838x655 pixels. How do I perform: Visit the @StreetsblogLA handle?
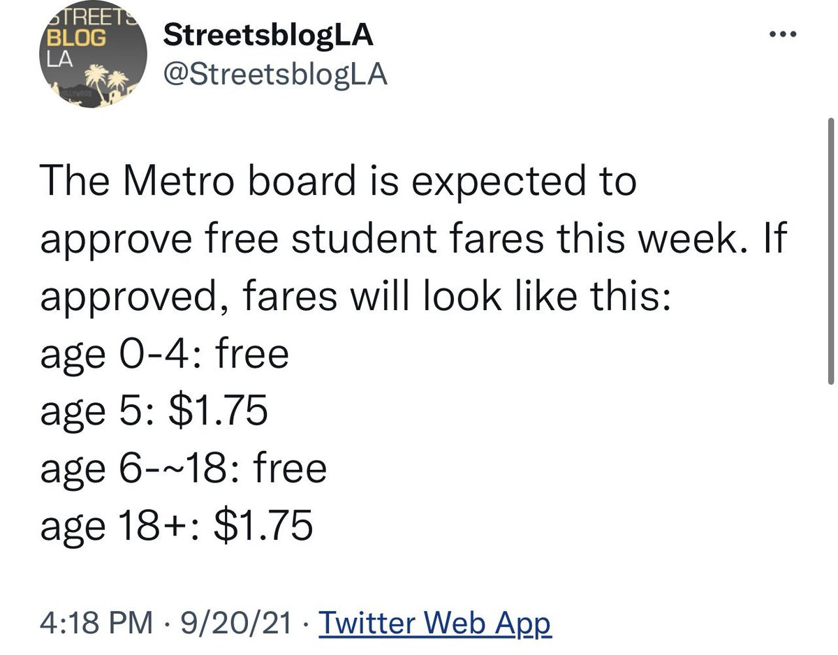click(274, 75)
